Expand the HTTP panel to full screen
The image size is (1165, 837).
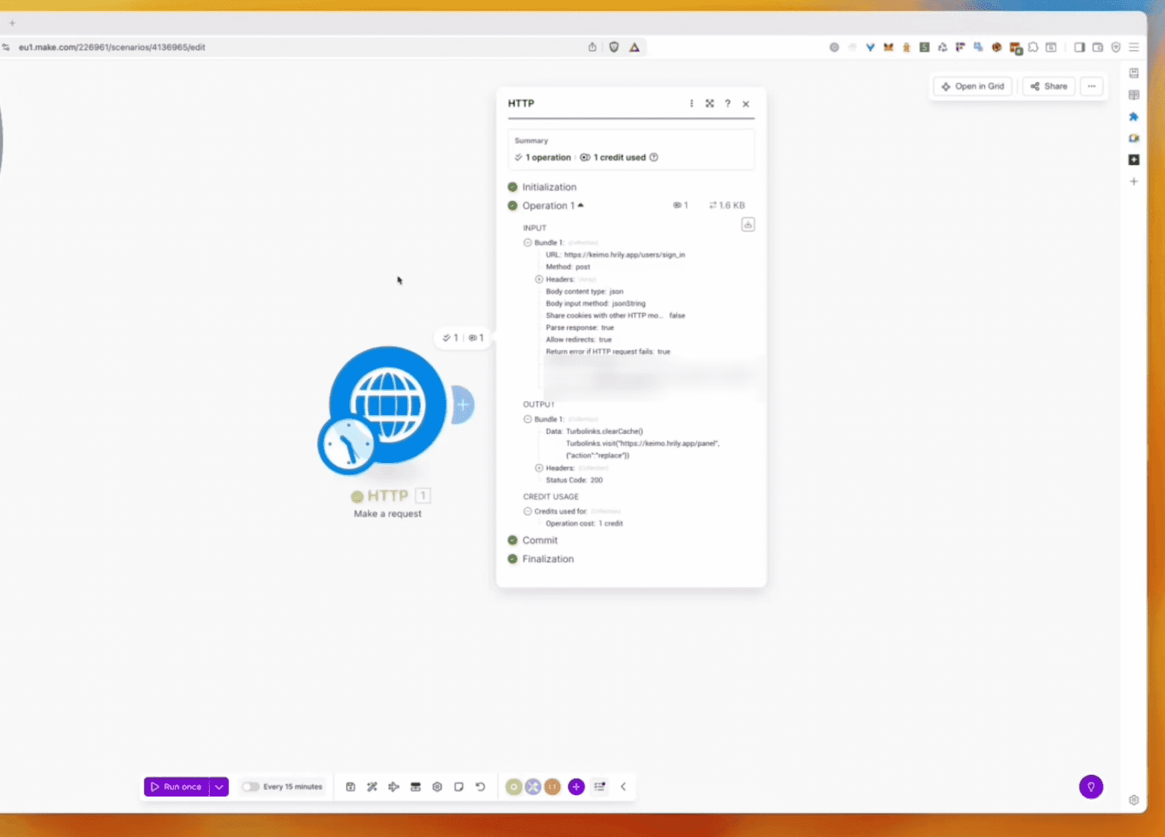(709, 104)
